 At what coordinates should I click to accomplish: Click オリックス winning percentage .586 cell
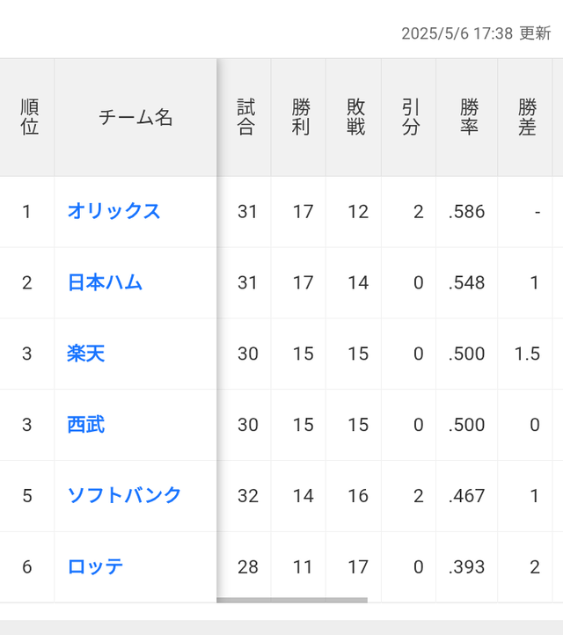click(x=467, y=212)
